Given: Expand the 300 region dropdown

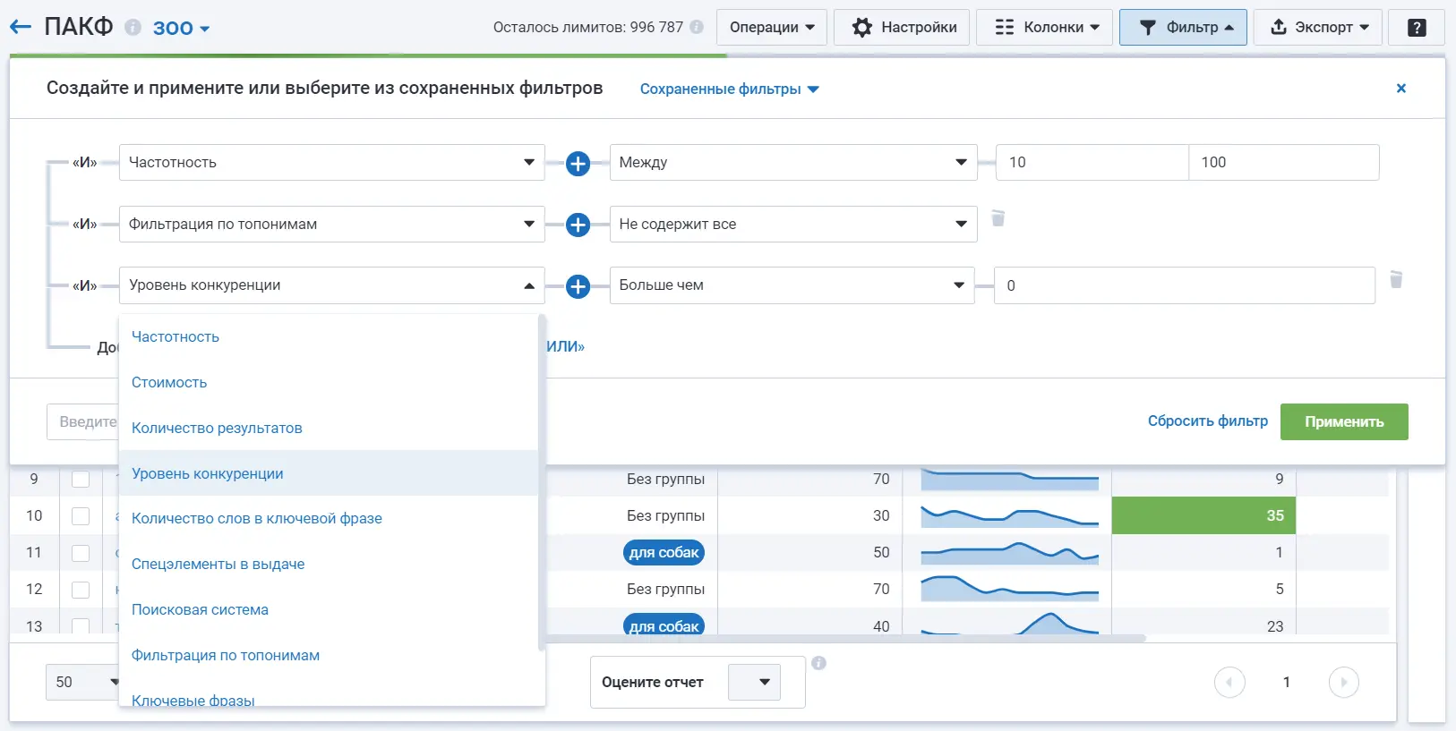Looking at the screenshot, I should coord(181,28).
